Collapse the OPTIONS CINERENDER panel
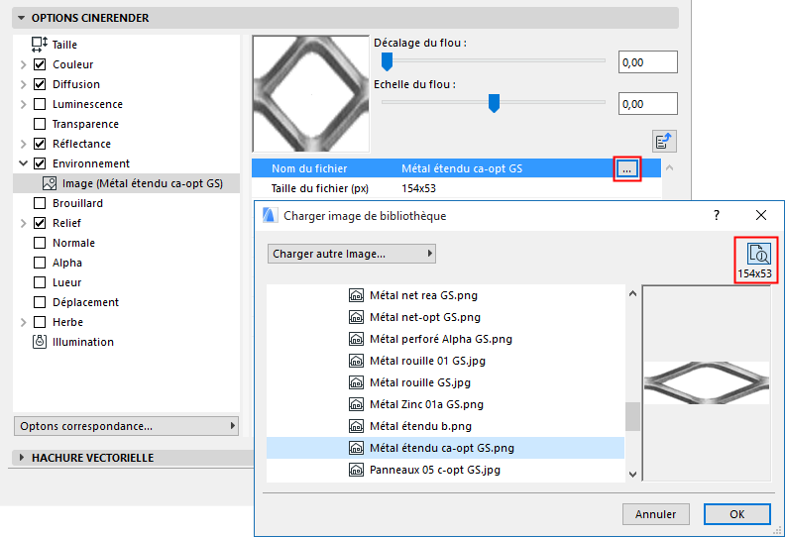The height and width of the screenshot is (537, 785). pos(21,18)
